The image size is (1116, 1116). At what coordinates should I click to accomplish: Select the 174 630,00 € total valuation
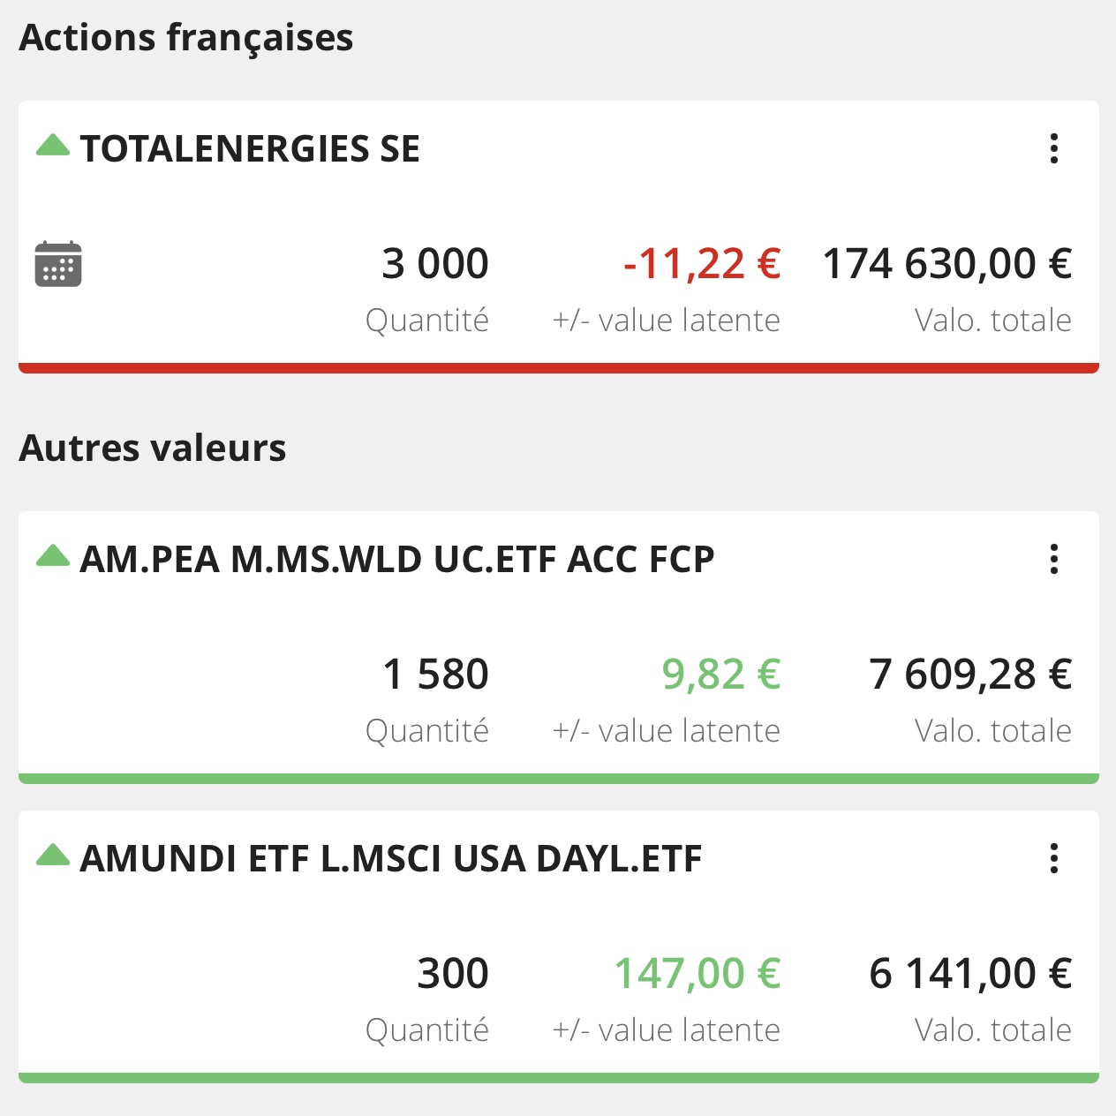point(947,264)
